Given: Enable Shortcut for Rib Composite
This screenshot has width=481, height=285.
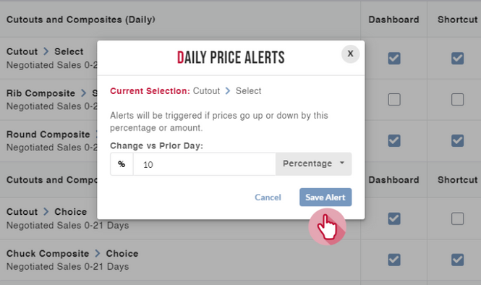Looking at the screenshot, I should pyautogui.click(x=457, y=99).
